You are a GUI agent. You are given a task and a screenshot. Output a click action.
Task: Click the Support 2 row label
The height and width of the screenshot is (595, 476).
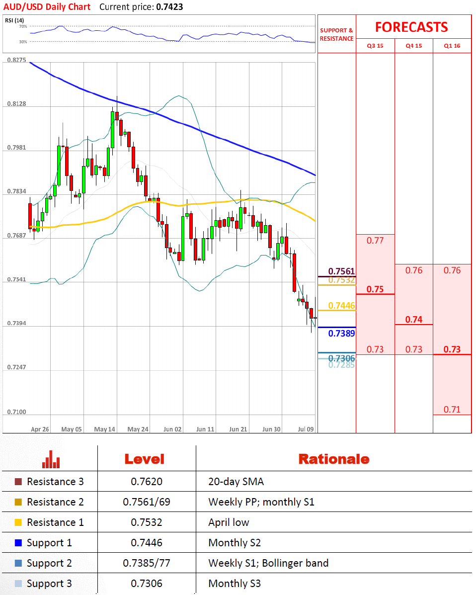click(x=49, y=564)
